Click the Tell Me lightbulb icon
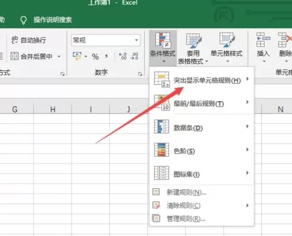 24,20
